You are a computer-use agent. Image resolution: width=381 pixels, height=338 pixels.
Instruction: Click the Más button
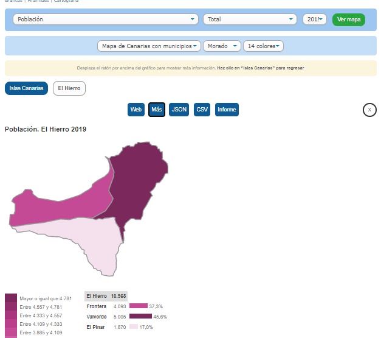[157, 110]
